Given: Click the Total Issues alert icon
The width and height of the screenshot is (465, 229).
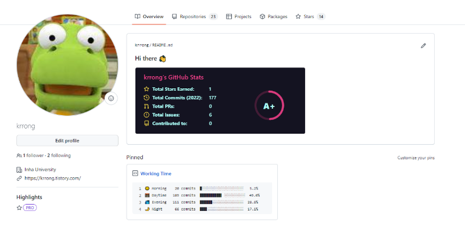Looking at the screenshot, I should 146,115.
